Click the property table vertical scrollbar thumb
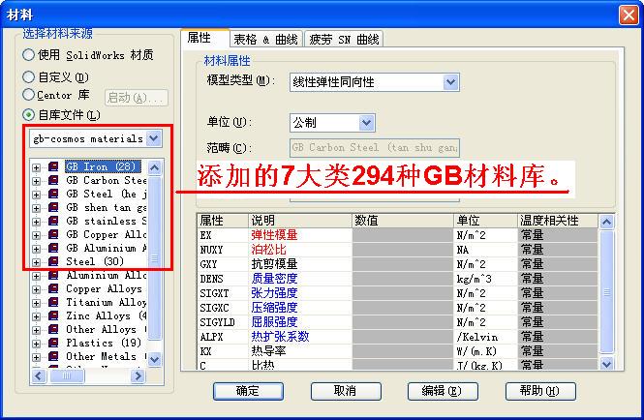The height and width of the screenshot is (420, 644). click(606, 292)
